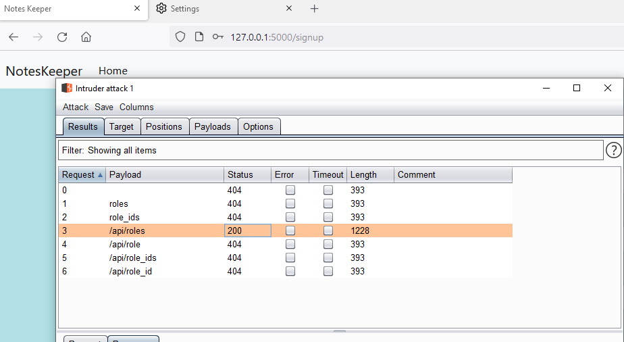This screenshot has width=624, height=342.
Task: Switch to the Options tab
Action: pos(258,126)
